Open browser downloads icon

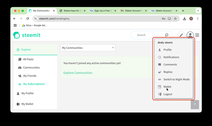pyautogui.click(x=185, y=19)
